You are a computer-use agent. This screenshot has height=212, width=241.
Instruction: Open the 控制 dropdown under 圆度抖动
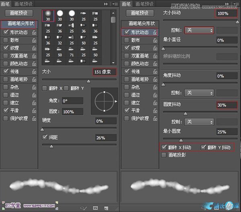pos(199,122)
